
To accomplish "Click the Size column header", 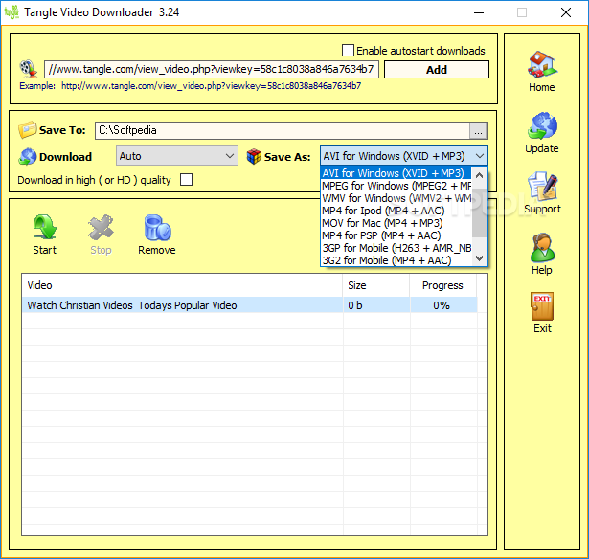I will [376, 285].
